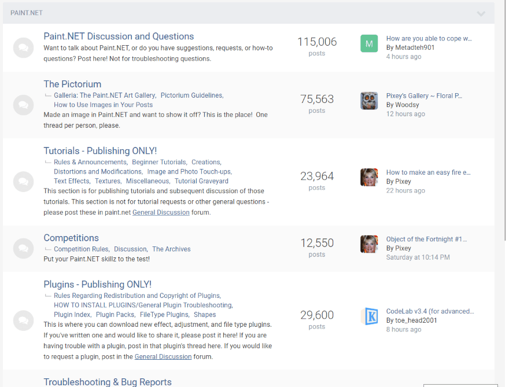Open Pixey's avatar in the Competitions row
Viewport: 509px width, 387px height.
pyautogui.click(x=369, y=244)
